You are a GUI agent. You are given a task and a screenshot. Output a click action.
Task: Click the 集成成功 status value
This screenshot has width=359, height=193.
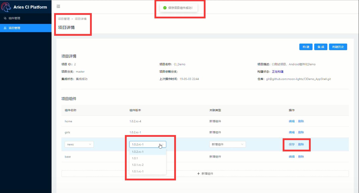pyautogui.click(x=82, y=79)
